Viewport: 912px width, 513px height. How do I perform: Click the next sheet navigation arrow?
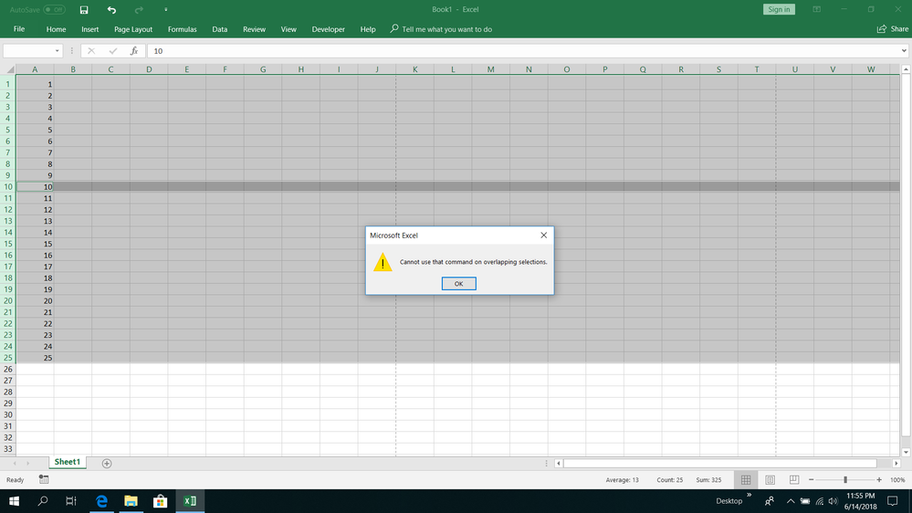[x=27, y=463]
